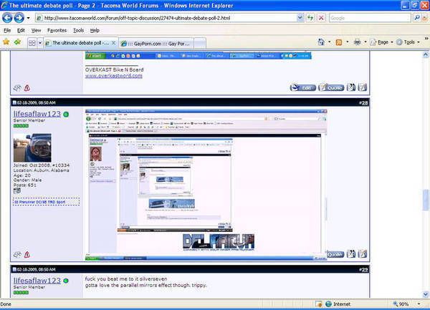Click the browser Back arrow button
Image resolution: width=430 pixels, height=310 pixels.
[7, 18]
